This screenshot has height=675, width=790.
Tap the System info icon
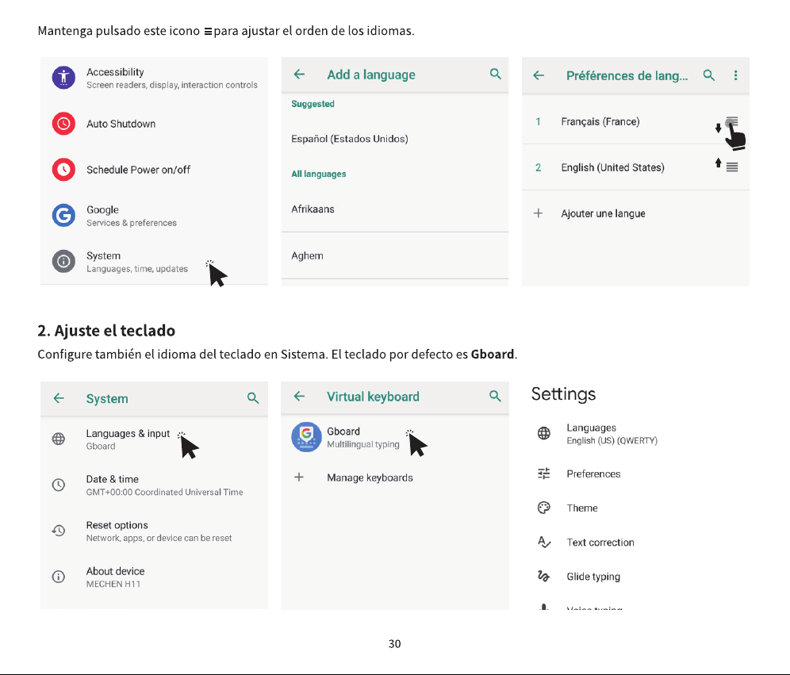(x=63, y=262)
